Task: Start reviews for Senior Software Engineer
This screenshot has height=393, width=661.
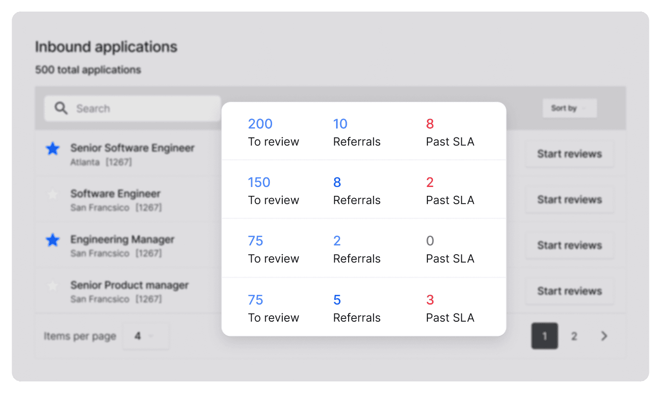Action: click(569, 154)
